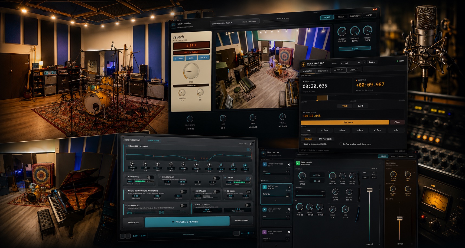Click the polar pattern icon on Coles 4038 close
Viewport: 465px width, 248px height.
(289, 164)
